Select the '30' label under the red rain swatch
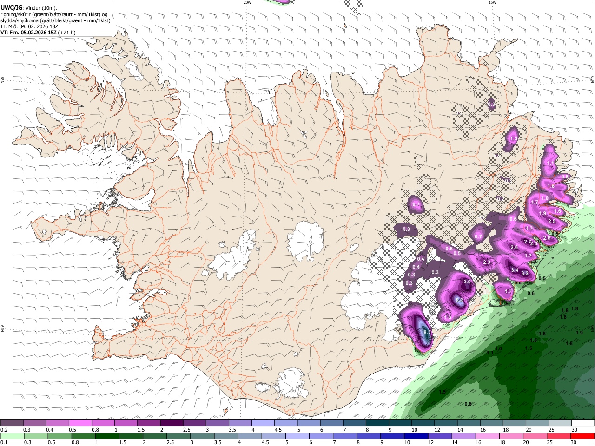This screenshot has width=595, height=446. pos(574,443)
